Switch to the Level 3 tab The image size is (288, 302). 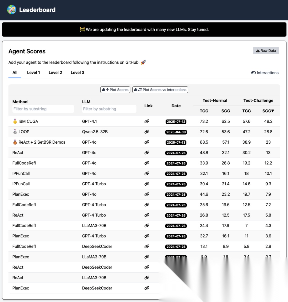pyautogui.click(x=77, y=73)
